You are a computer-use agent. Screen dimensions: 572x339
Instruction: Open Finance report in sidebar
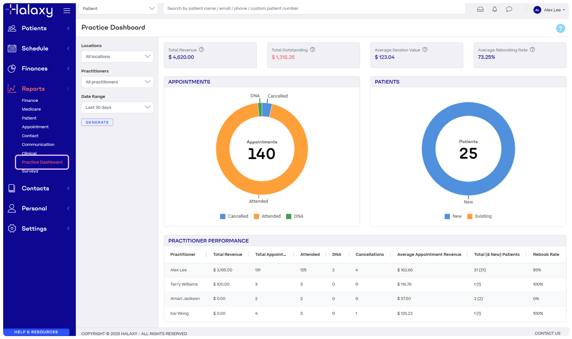(x=30, y=100)
